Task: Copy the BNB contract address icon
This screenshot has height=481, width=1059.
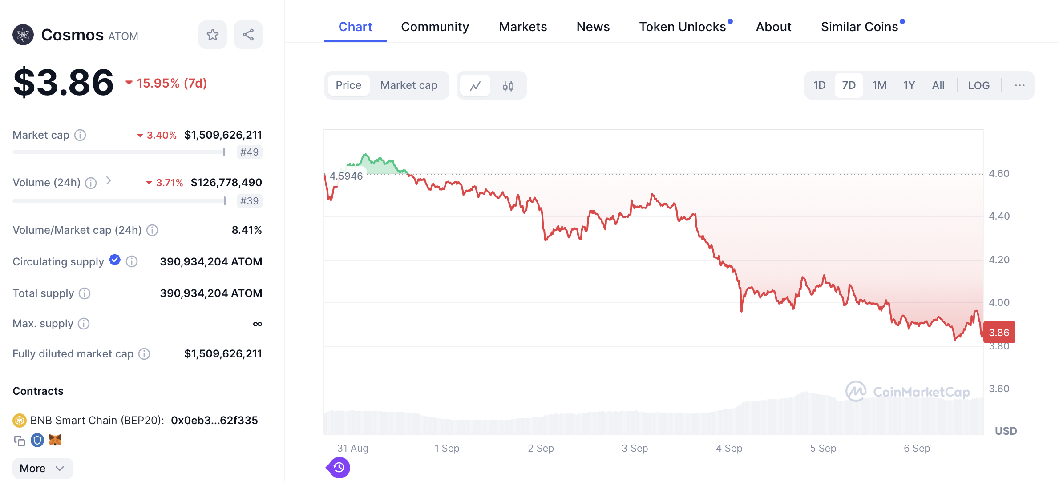Action: tap(19, 441)
